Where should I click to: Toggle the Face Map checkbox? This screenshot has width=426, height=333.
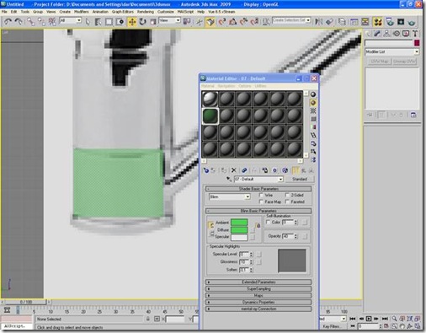coord(261,201)
